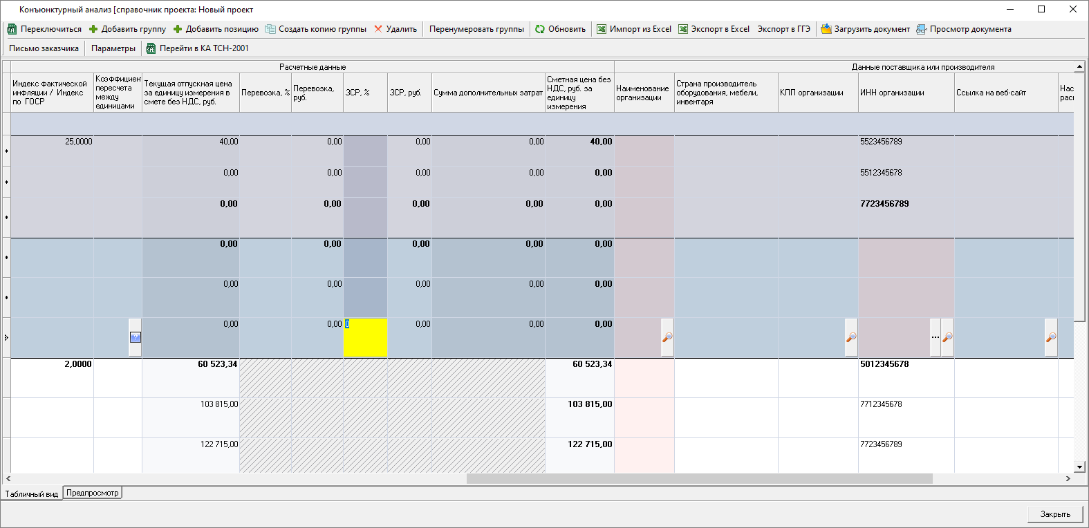Open Импорт из Excel
Image resolution: width=1089 pixels, height=528 pixels.
634,29
